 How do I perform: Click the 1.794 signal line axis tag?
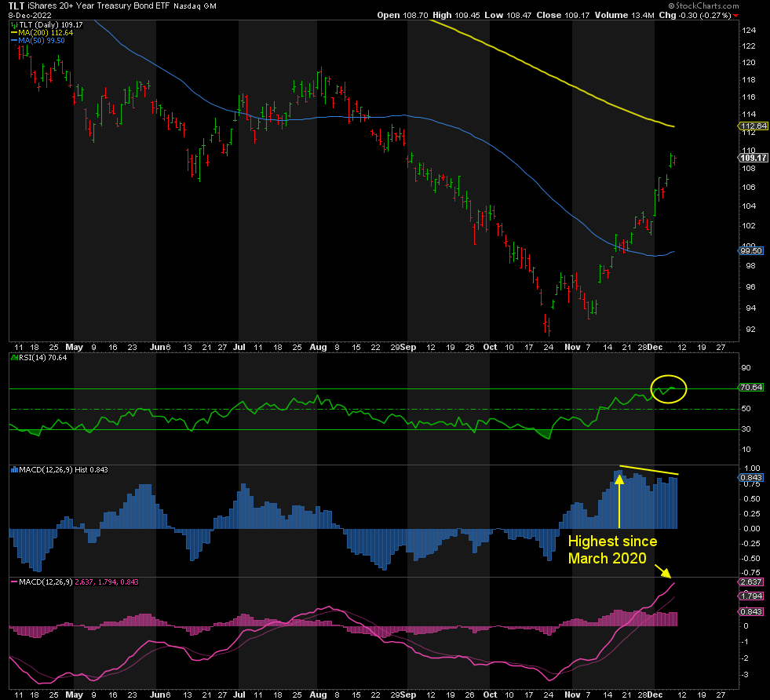click(x=751, y=596)
